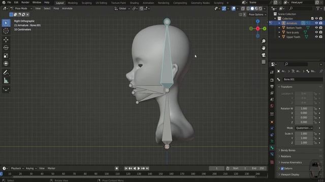Toggle Collection exclude checkbox
Screen dimensions: 325x182
click(312, 19)
